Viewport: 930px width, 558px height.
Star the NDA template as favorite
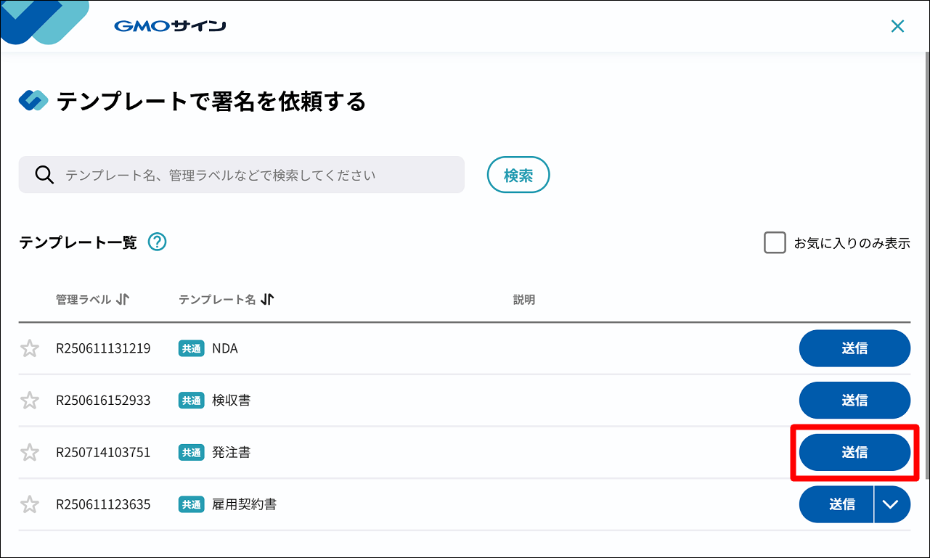click(29, 349)
